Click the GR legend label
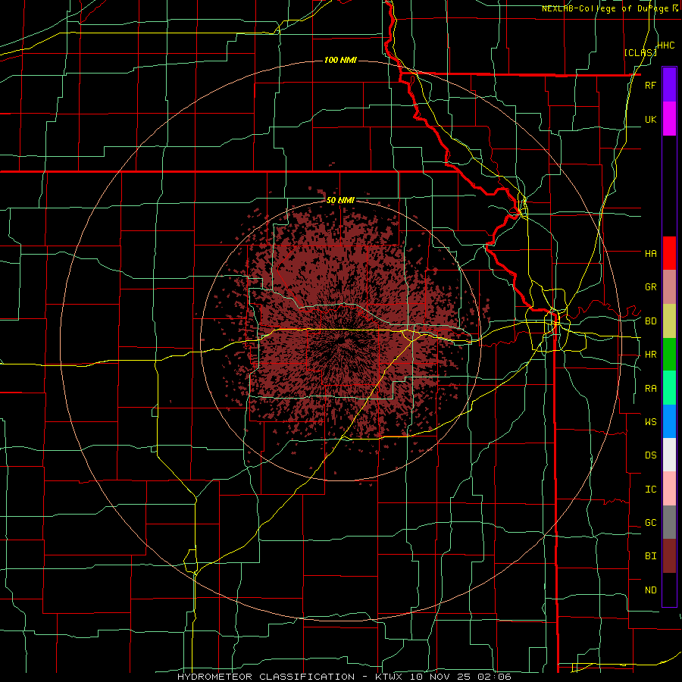 [650, 287]
